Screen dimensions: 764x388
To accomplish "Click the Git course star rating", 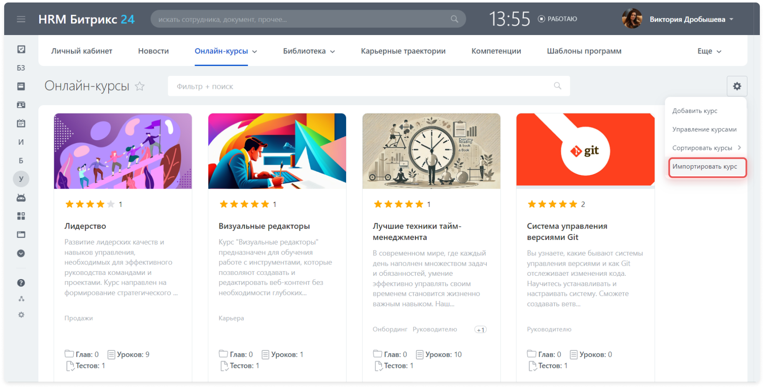I will pyautogui.click(x=552, y=204).
